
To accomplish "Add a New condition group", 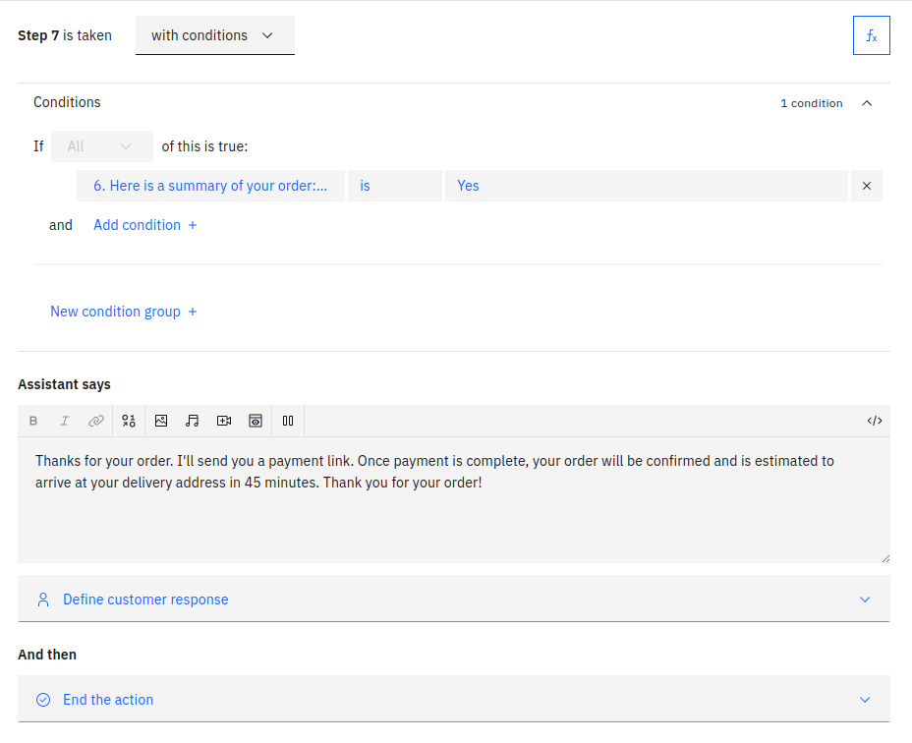I will point(123,312).
